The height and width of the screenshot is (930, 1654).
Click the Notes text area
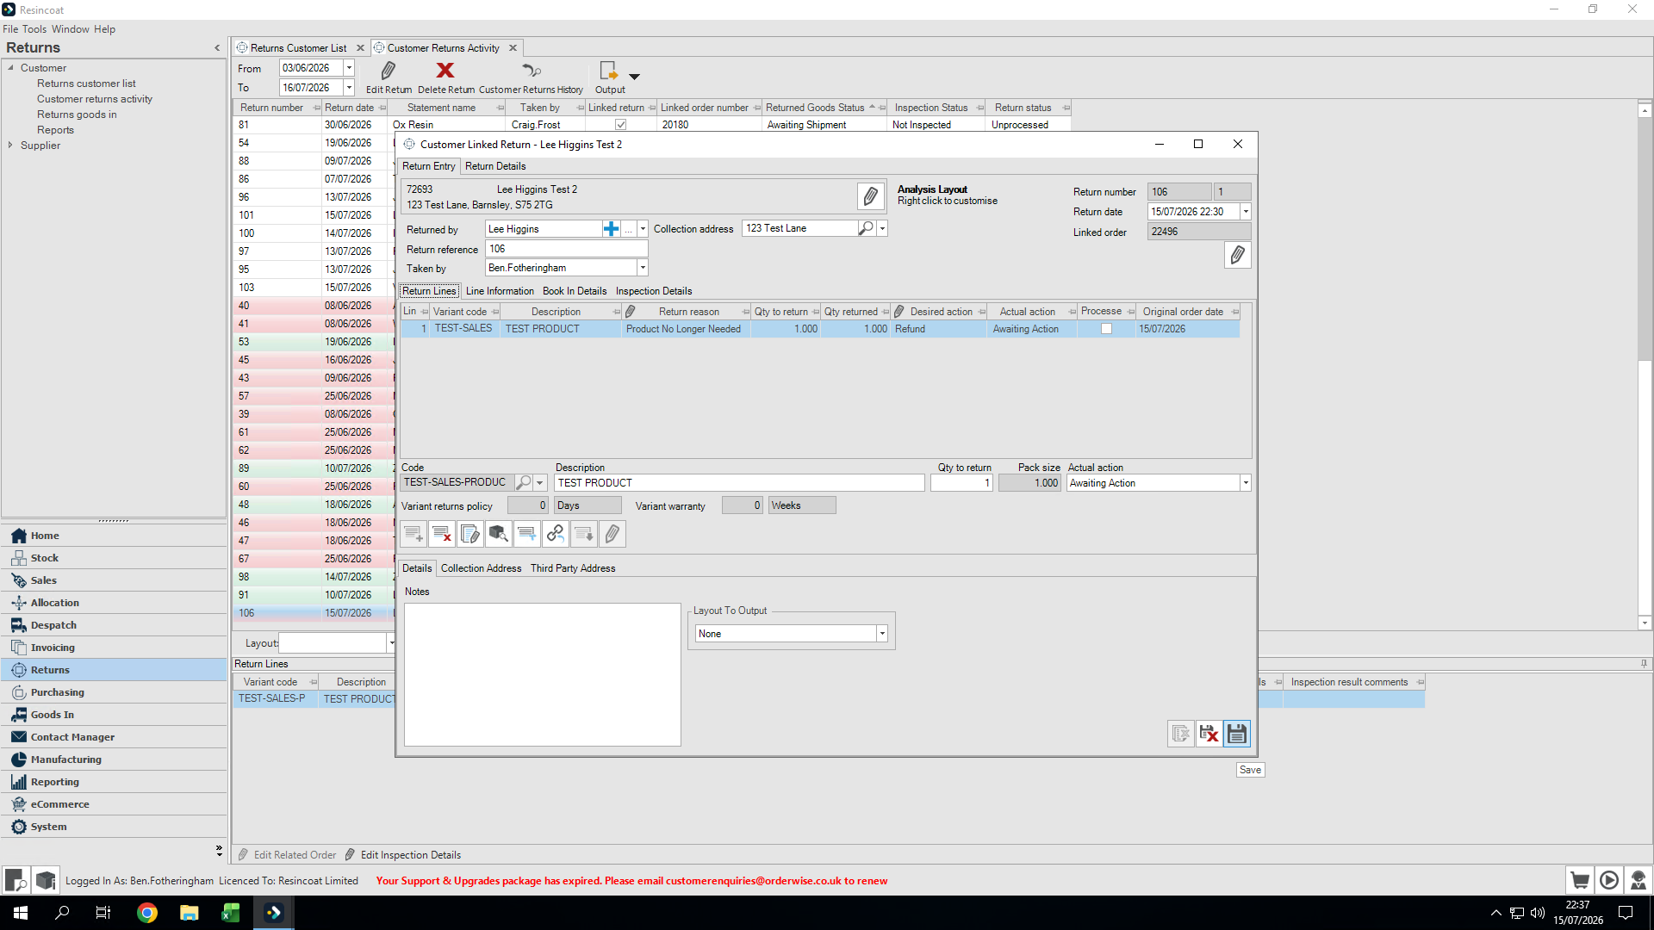coord(543,674)
